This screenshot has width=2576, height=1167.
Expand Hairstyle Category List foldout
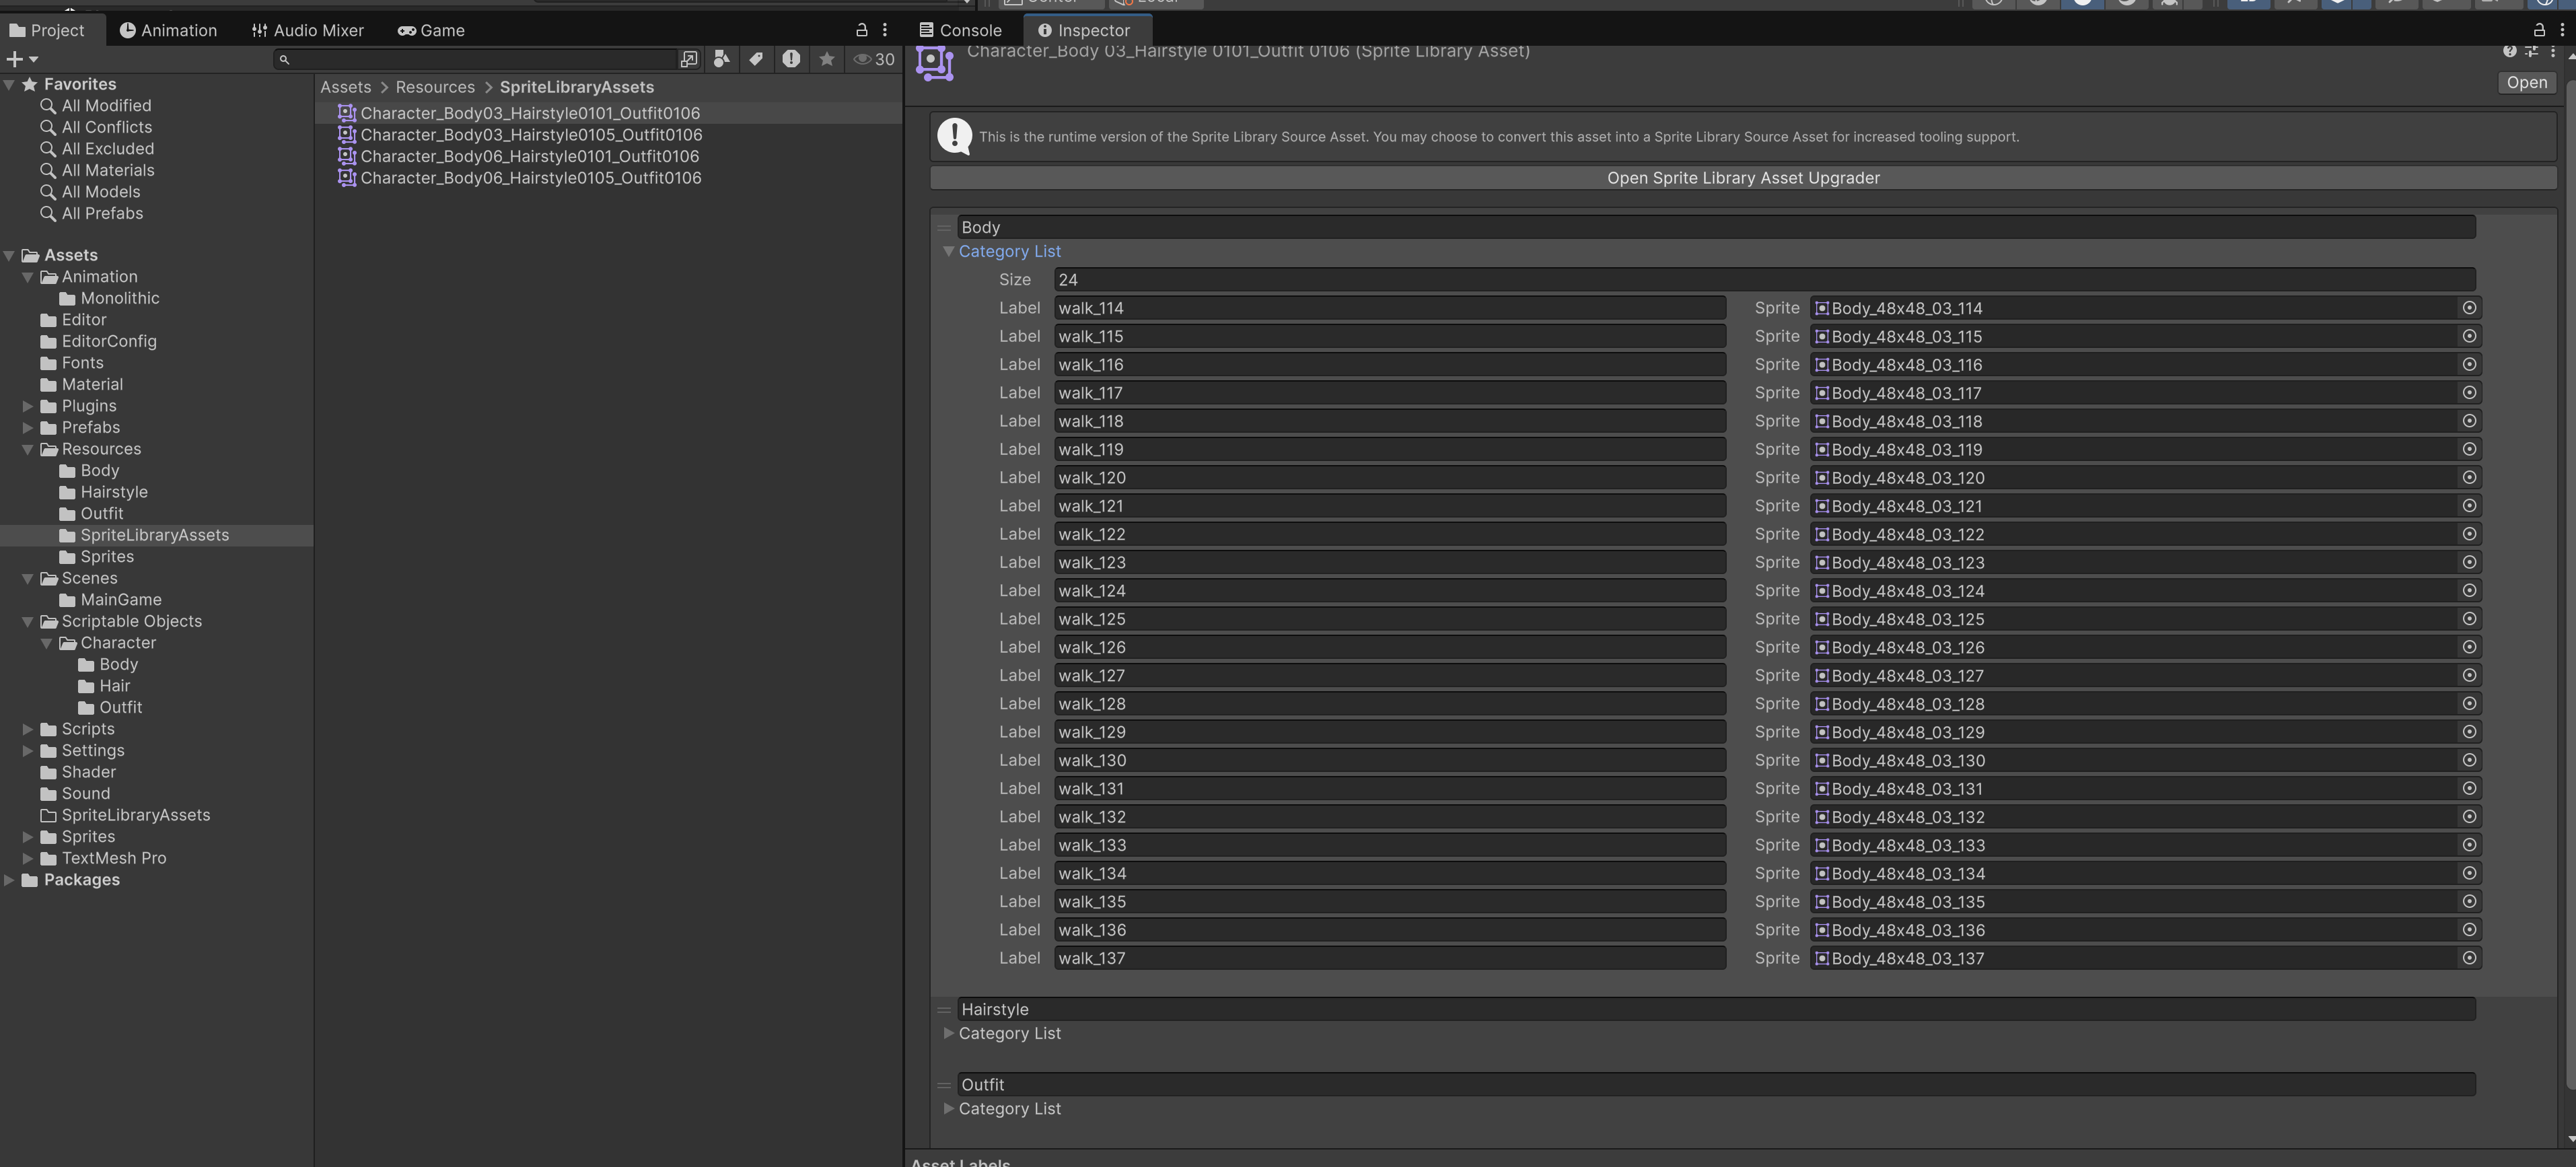(x=948, y=1033)
